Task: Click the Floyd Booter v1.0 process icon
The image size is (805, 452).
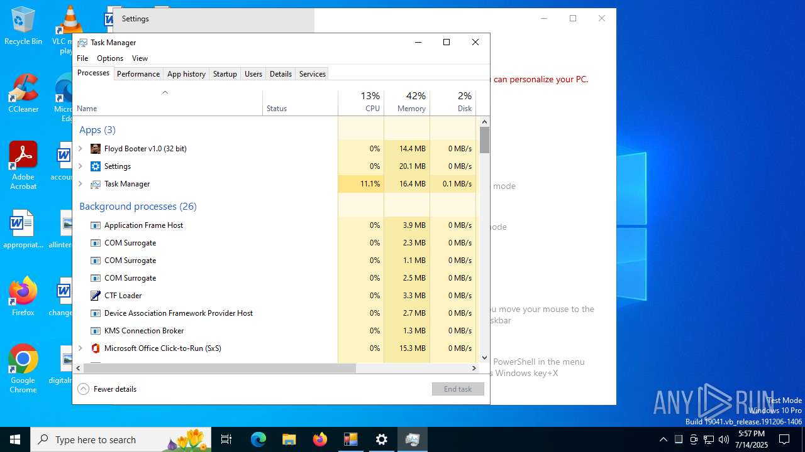Action: pyautogui.click(x=96, y=149)
